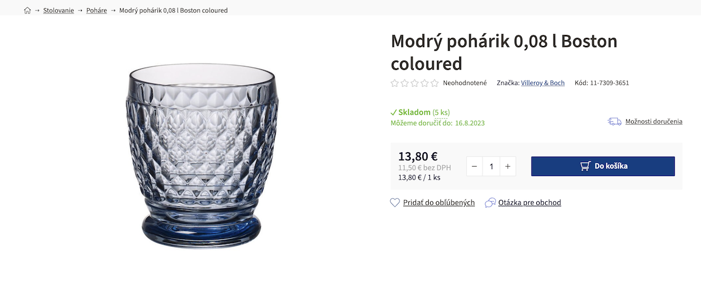Screen dimensions: 701x295
Task: Open Možnosti doručenia link
Action: [654, 121]
